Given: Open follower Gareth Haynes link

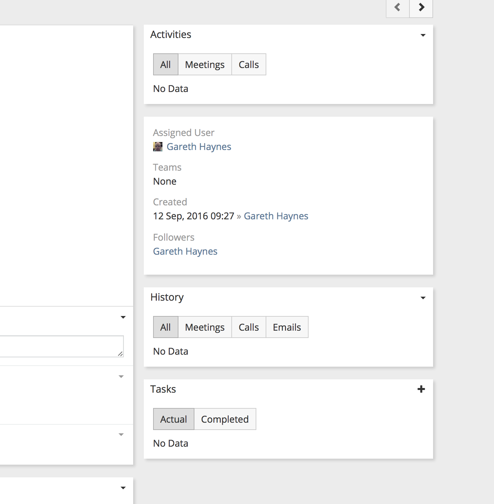Looking at the screenshot, I should 185,251.
